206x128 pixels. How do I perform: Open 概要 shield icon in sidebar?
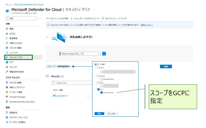point(7,29)
